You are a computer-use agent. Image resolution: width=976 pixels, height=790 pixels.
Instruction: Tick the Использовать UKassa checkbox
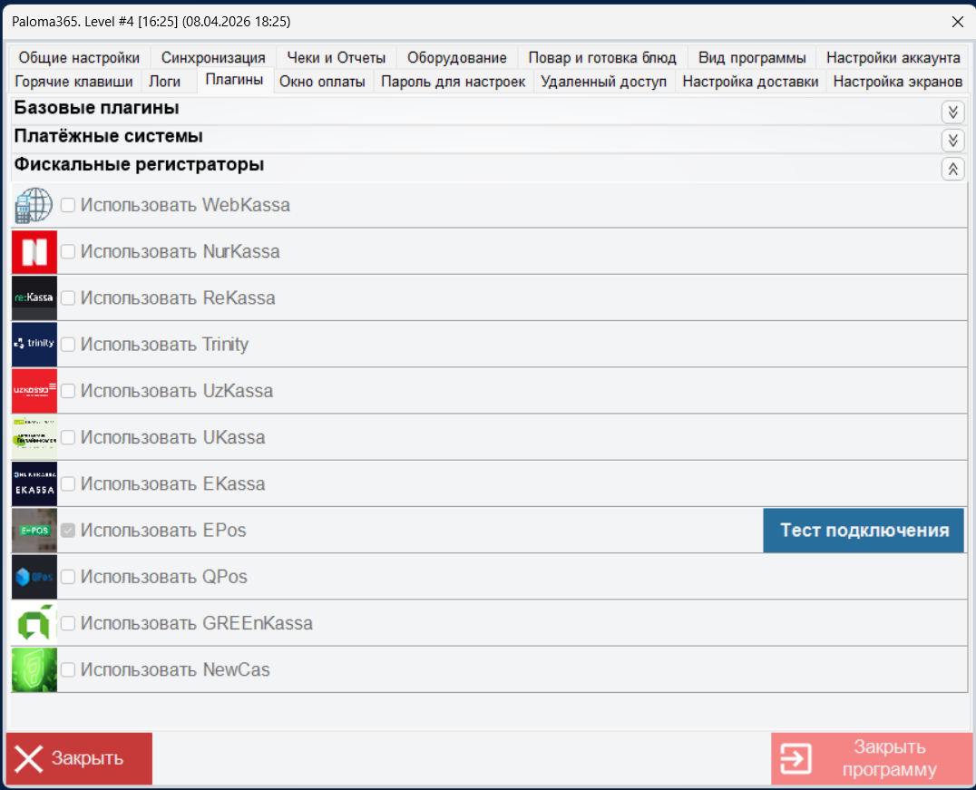(68, 438)
